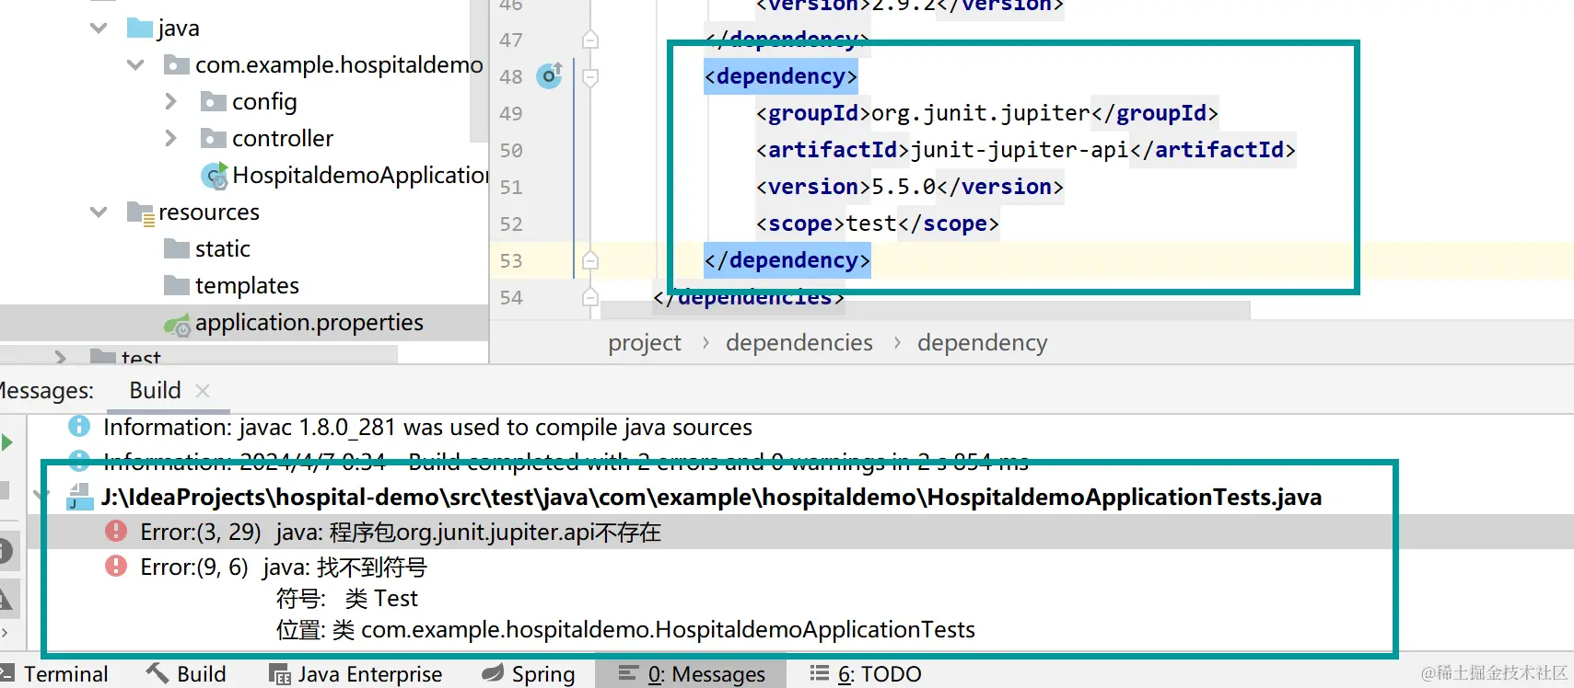
Task: Close the Build tab in Messages
Action: 204,391
